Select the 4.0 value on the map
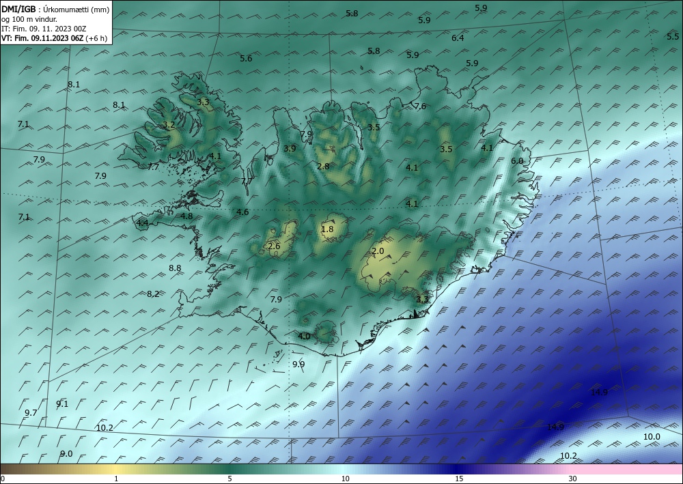Screen dimensions: 683x484 [x=304, y=337]
